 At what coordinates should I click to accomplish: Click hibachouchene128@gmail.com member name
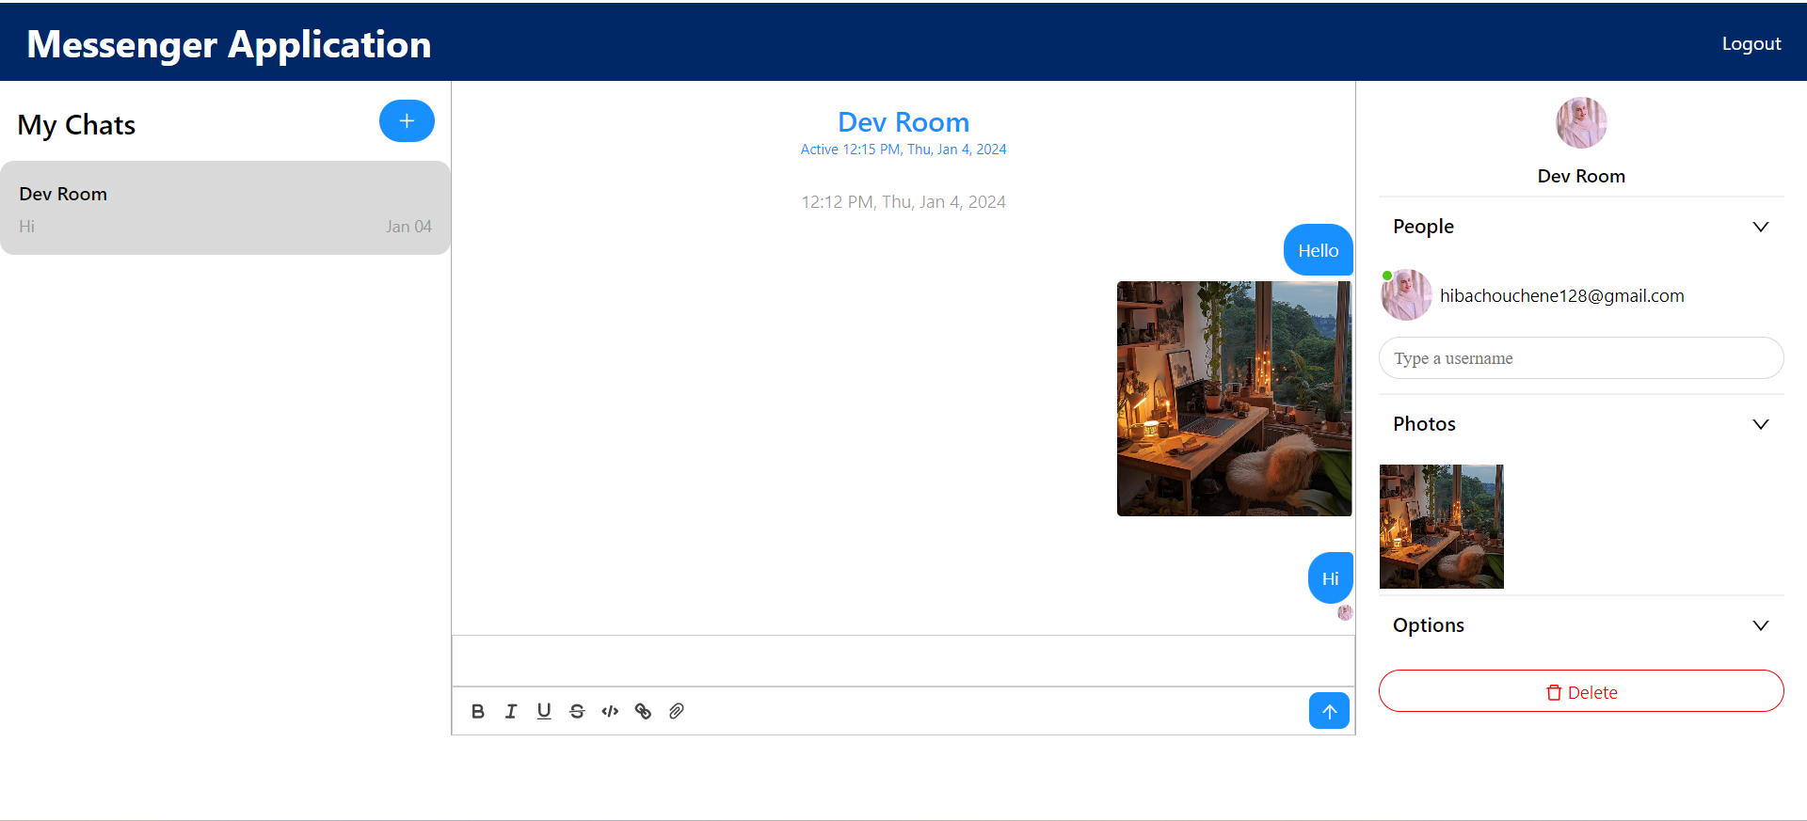[x=1562, y=295]
